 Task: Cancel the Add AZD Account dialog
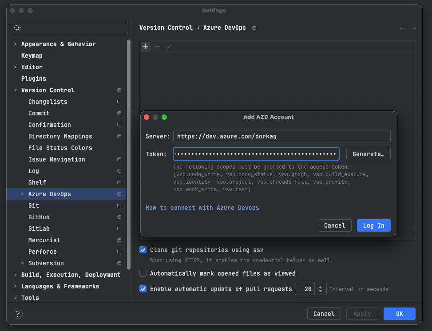(334, 225)
